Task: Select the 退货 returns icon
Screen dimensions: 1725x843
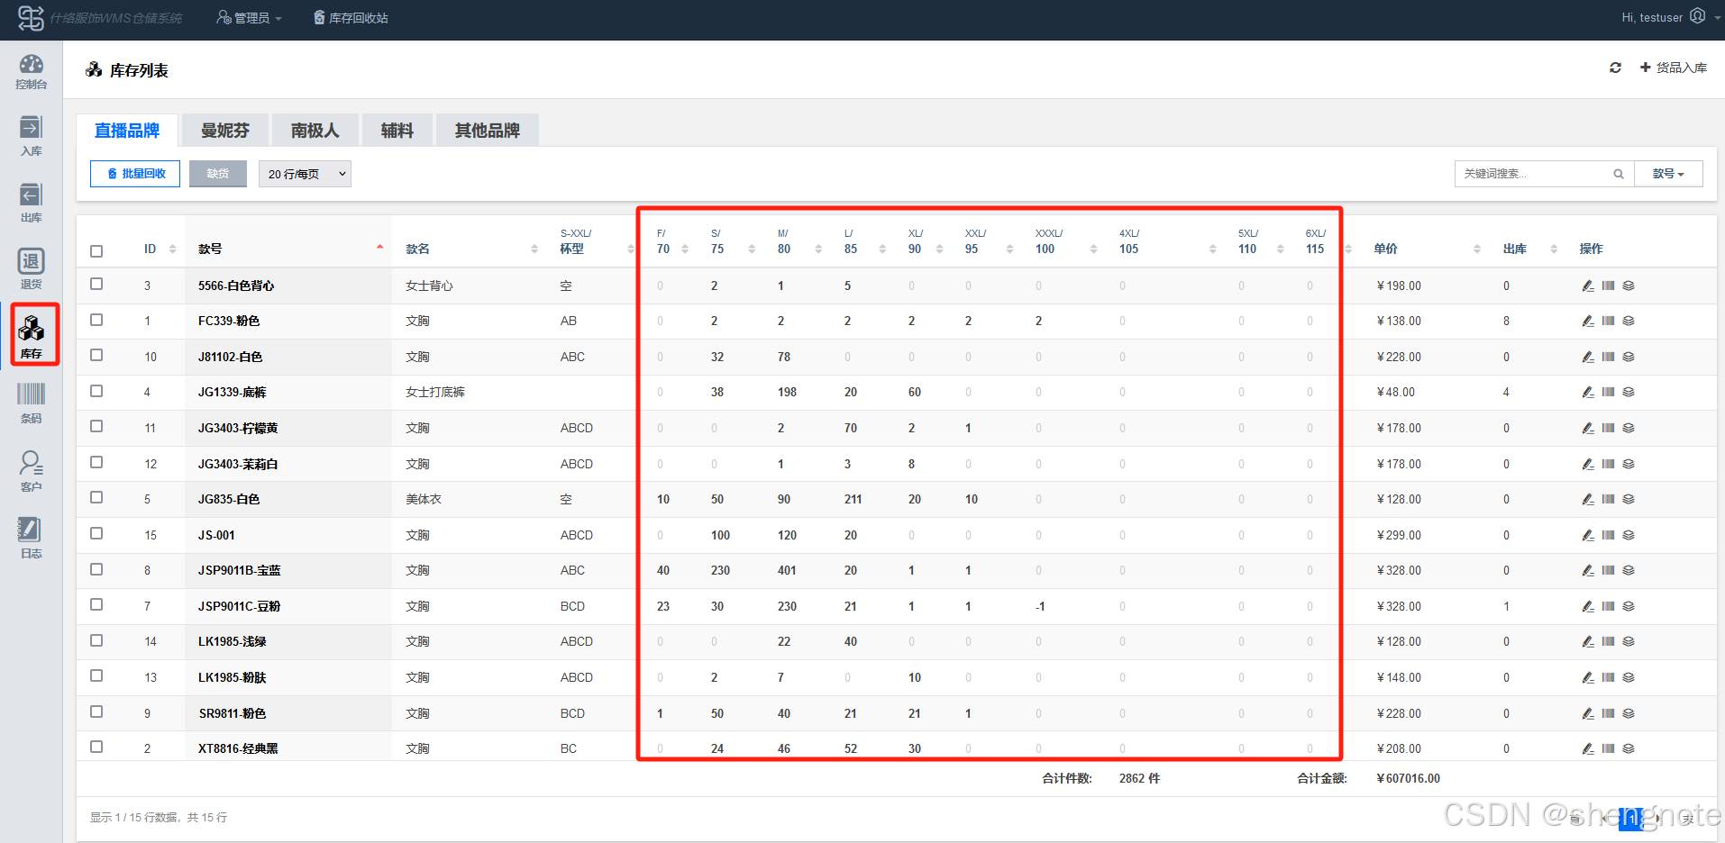Action: pyautogui.click(x=31, y=269)
